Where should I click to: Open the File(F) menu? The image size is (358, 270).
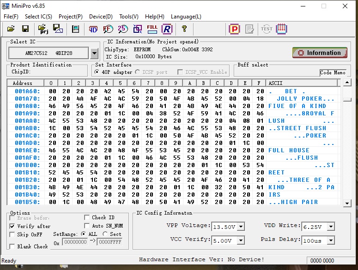coord(11,17)
